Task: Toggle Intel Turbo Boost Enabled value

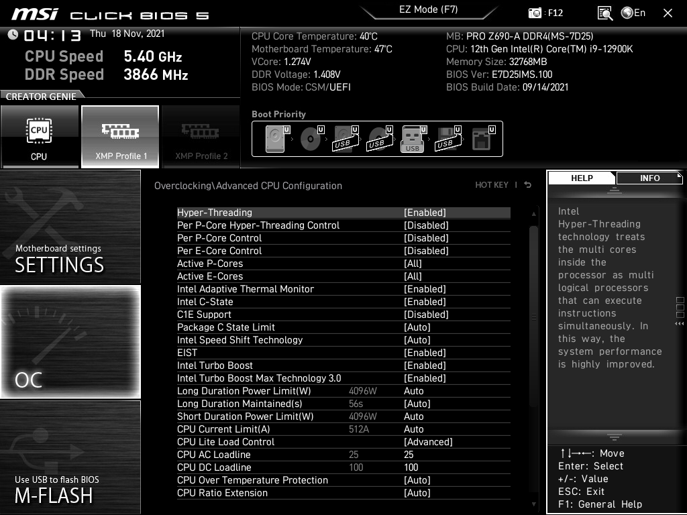Action: coord(425,365)
